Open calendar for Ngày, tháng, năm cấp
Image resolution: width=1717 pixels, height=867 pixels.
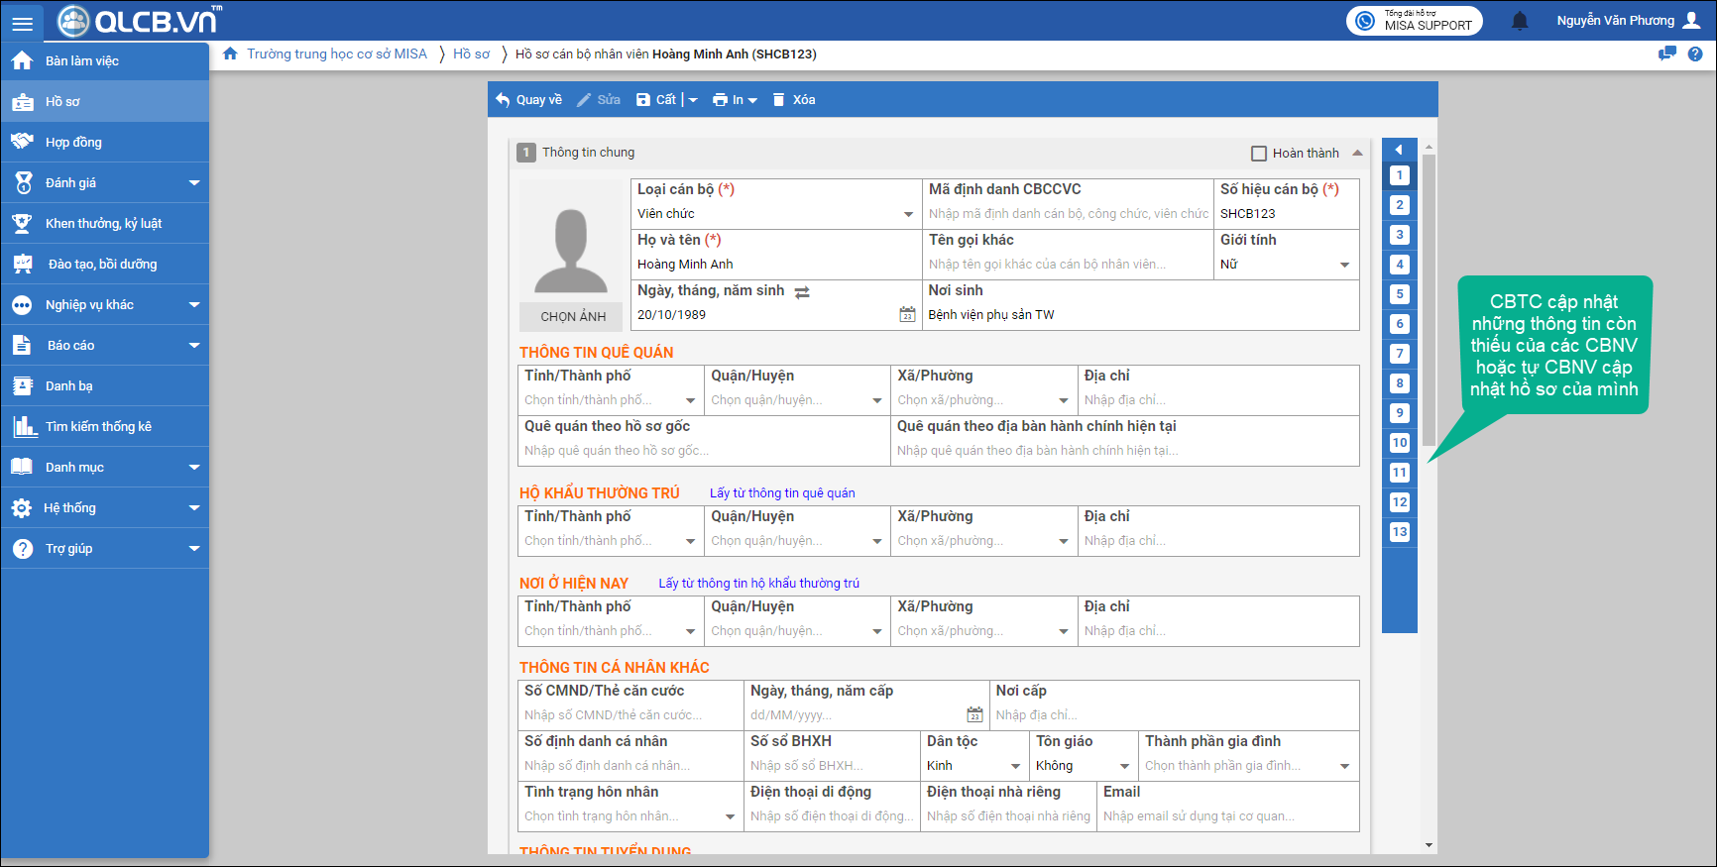tap(974, 714)
